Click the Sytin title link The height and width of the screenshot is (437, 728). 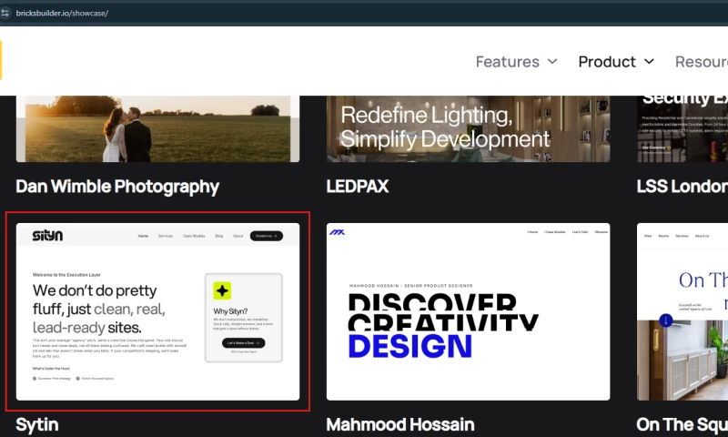coord(37,425)
